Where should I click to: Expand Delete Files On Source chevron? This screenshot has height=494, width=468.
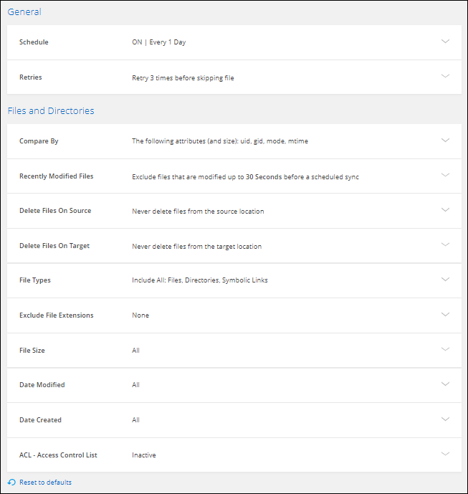[445, 210]
